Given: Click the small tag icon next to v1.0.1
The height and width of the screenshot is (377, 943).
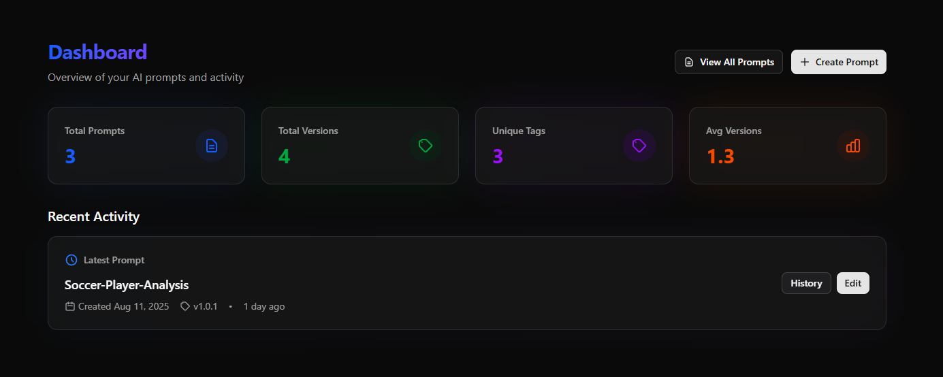Looking at the screenshot, I should click(x=185, y=306).
